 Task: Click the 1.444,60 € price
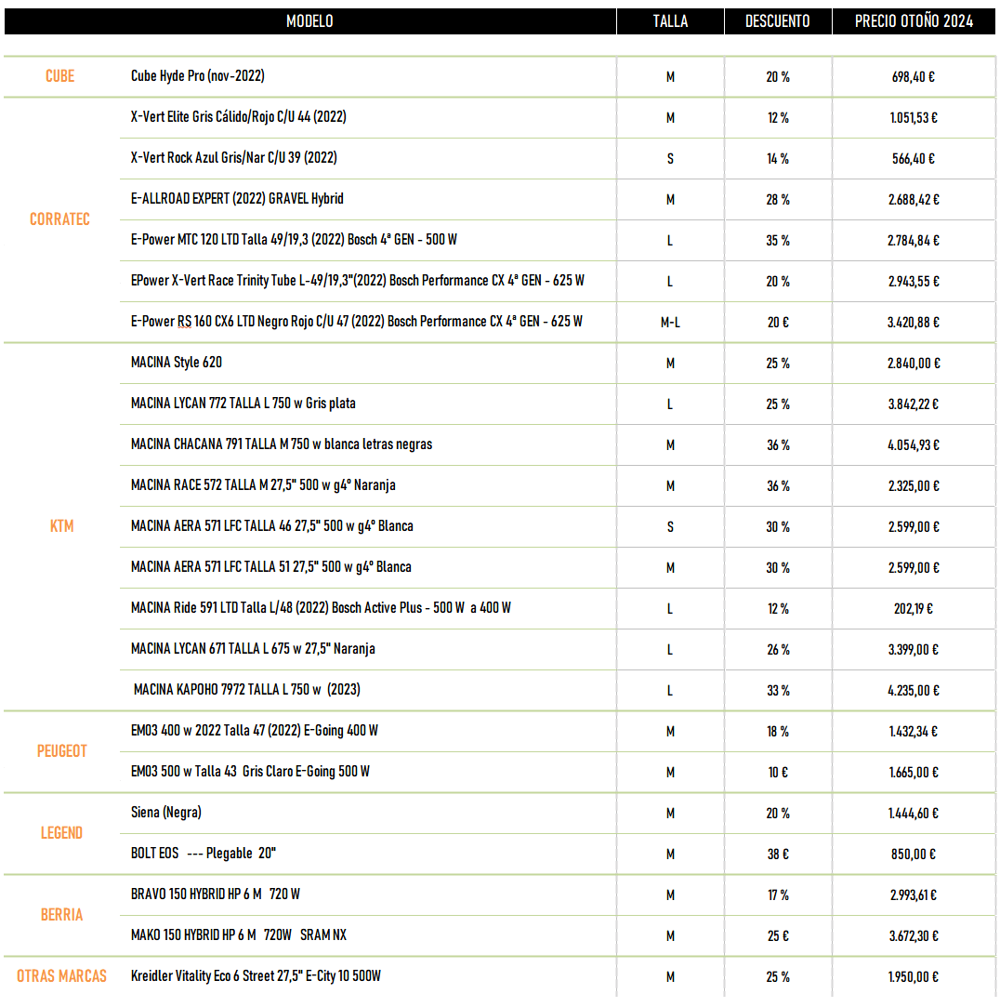click(914, 814)
